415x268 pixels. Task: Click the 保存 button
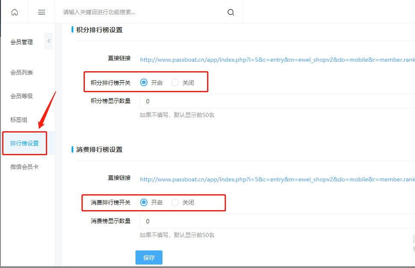point(149,257)
